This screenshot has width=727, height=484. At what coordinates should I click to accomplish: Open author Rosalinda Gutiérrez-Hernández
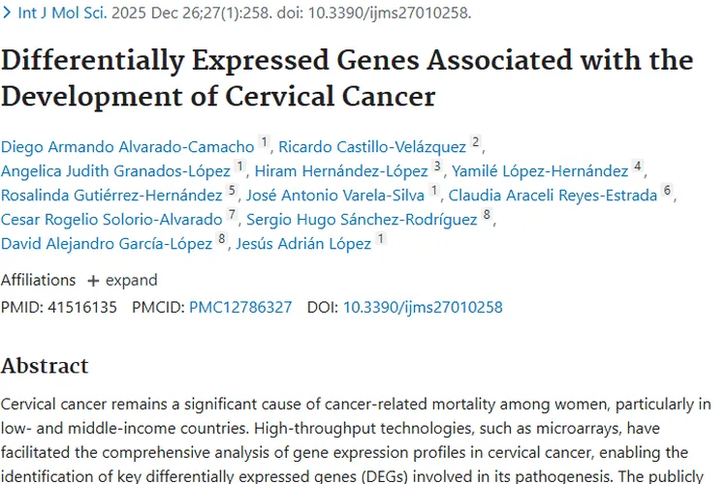(x=111, y=196)
